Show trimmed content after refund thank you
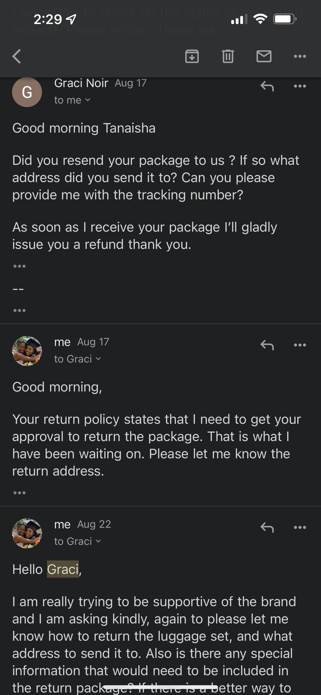This screenshot has height=695, width=321. pyautogui.click(x=19, y=266)
